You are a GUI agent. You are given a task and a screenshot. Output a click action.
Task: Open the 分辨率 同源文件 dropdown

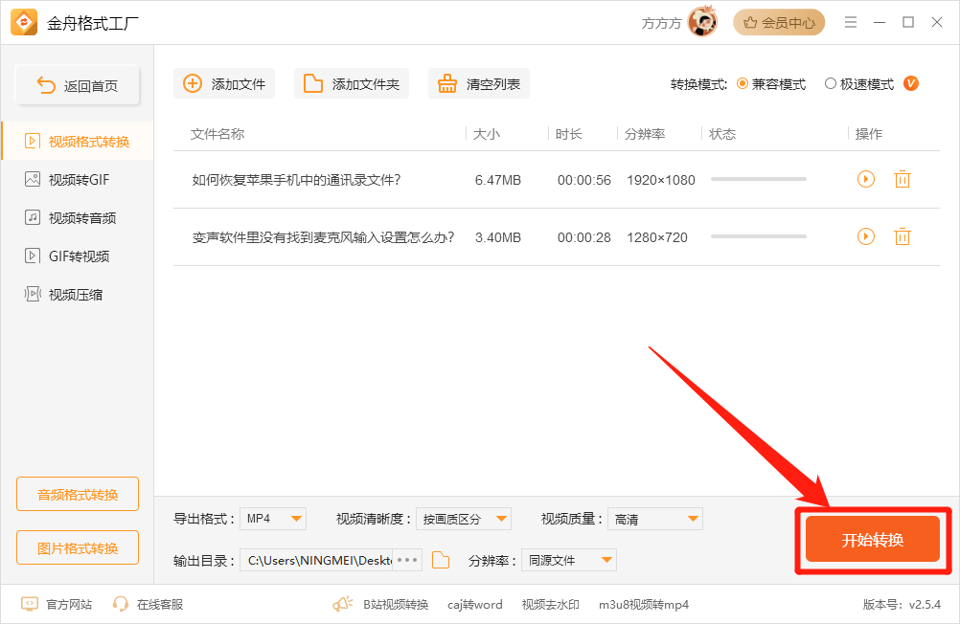coord(569,560)
